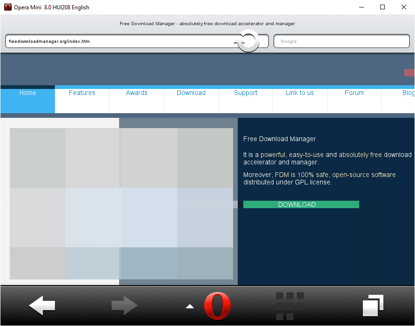Viewport: 415px width, 326px height.
Task: Click the back navigation arrow
Action: click(x=41, y=306)
